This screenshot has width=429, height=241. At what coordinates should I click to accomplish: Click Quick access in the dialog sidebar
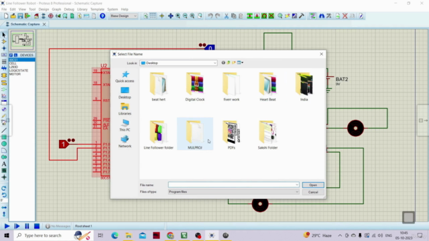(125, 77)
